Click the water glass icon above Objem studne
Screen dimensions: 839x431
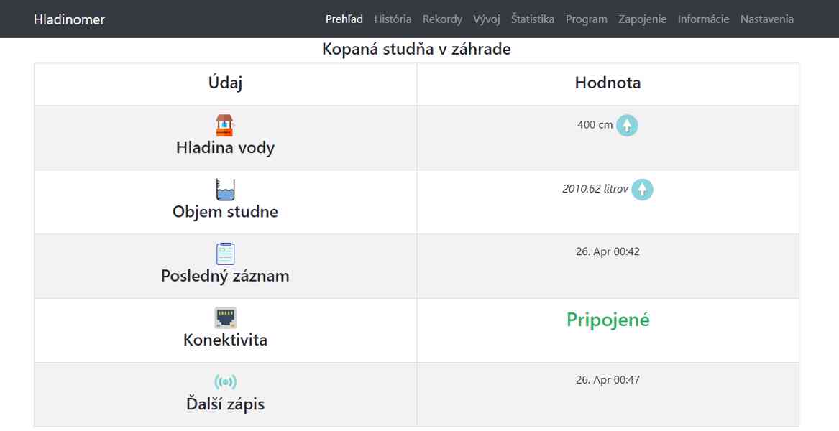click(x=225, y=189)
